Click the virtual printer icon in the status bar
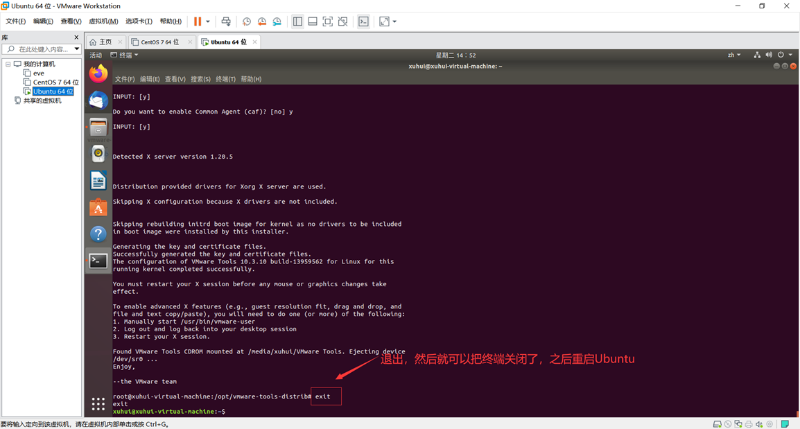This screenshot has width=800, height=429. pos(749,423)
